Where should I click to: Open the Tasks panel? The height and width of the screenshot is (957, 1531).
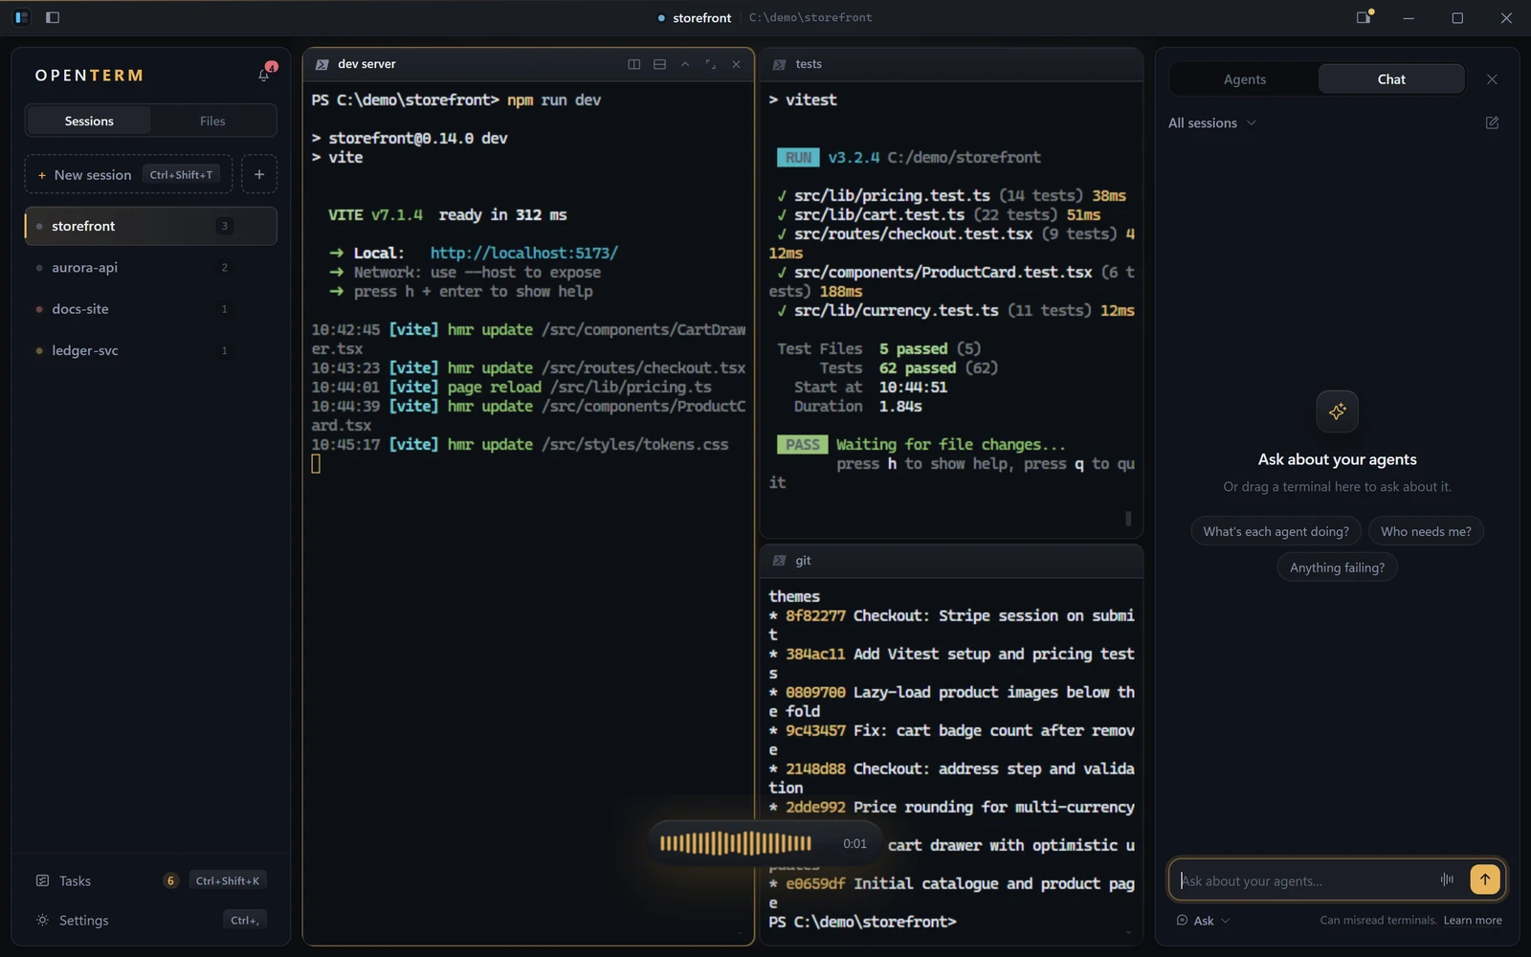[x=150, y=880]
